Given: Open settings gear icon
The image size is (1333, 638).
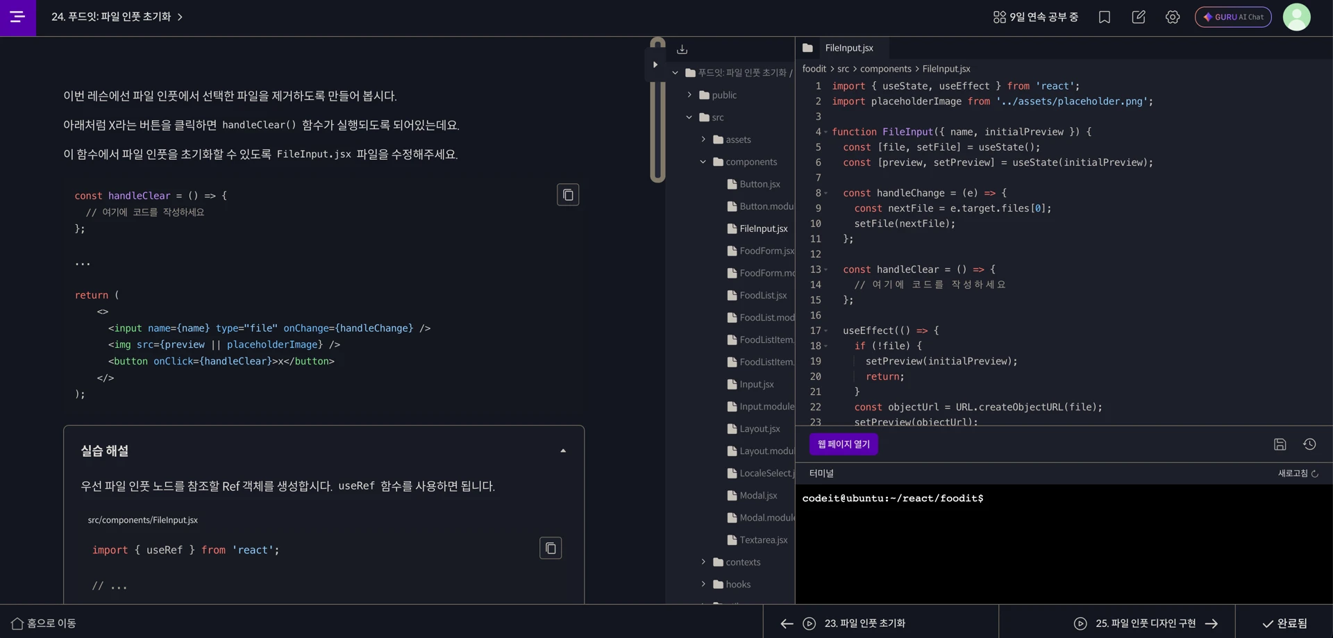Looking at the screenshot, I should (1173, 17).
